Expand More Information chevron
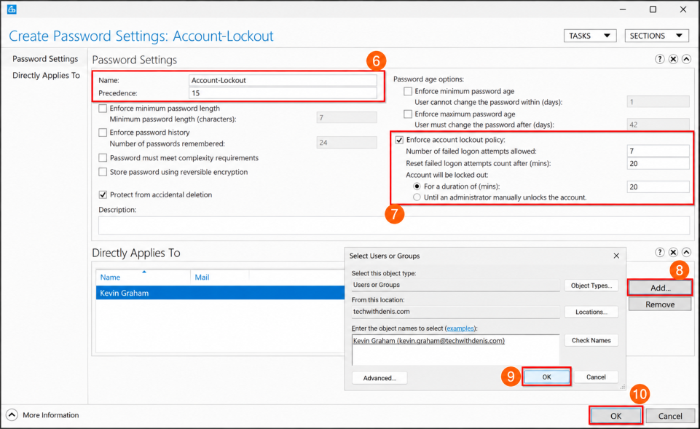 [x=12, y=415]
